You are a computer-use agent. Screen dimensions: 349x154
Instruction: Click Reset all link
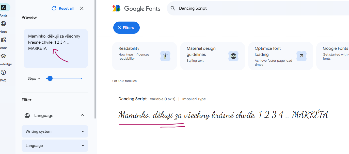click(66, 8)
